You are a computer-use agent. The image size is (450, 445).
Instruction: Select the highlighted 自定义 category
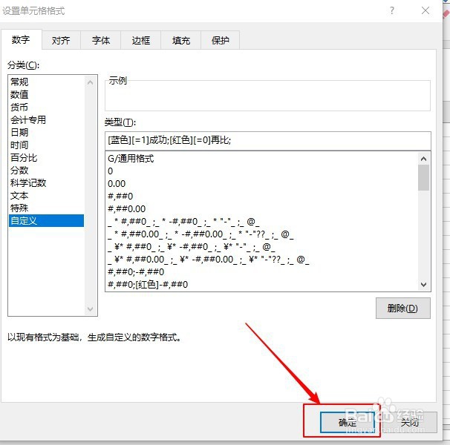[x=46, y=220]
